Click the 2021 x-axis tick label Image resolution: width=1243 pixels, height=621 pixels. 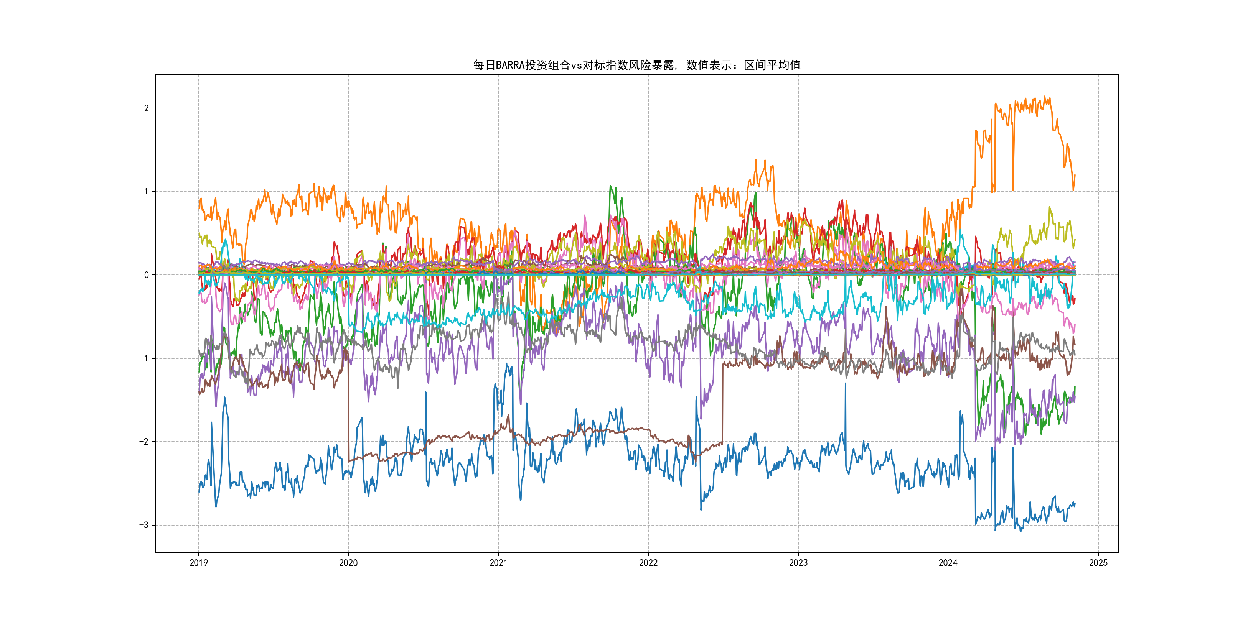click(498, 563)
